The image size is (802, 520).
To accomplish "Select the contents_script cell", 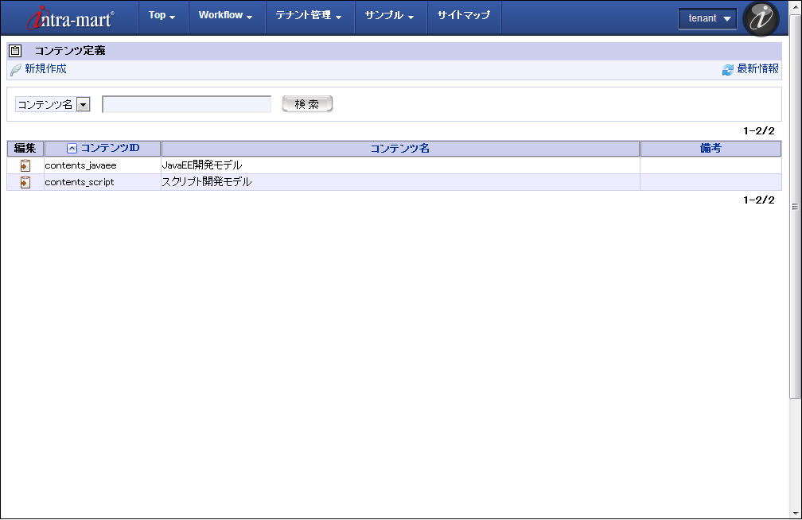I will [x=103, y=182].
